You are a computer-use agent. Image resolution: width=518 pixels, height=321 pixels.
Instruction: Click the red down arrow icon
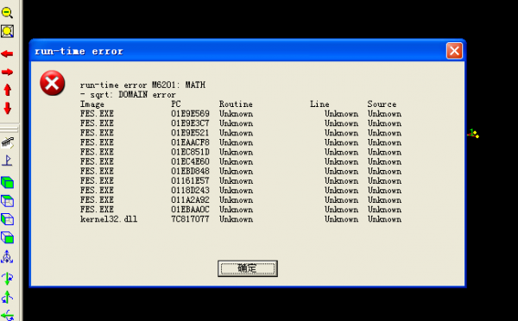point(8,108)
